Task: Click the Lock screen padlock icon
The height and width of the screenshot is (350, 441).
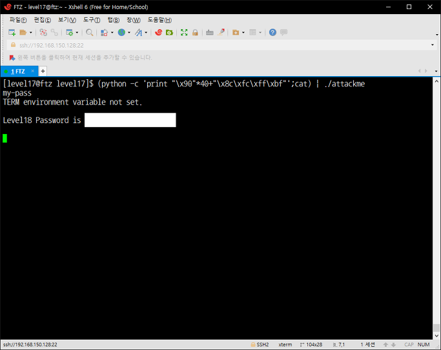Action: point(195,33)
